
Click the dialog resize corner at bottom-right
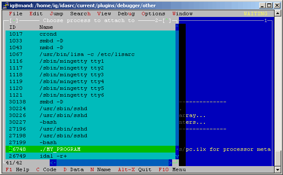click(x=175, y=163)
